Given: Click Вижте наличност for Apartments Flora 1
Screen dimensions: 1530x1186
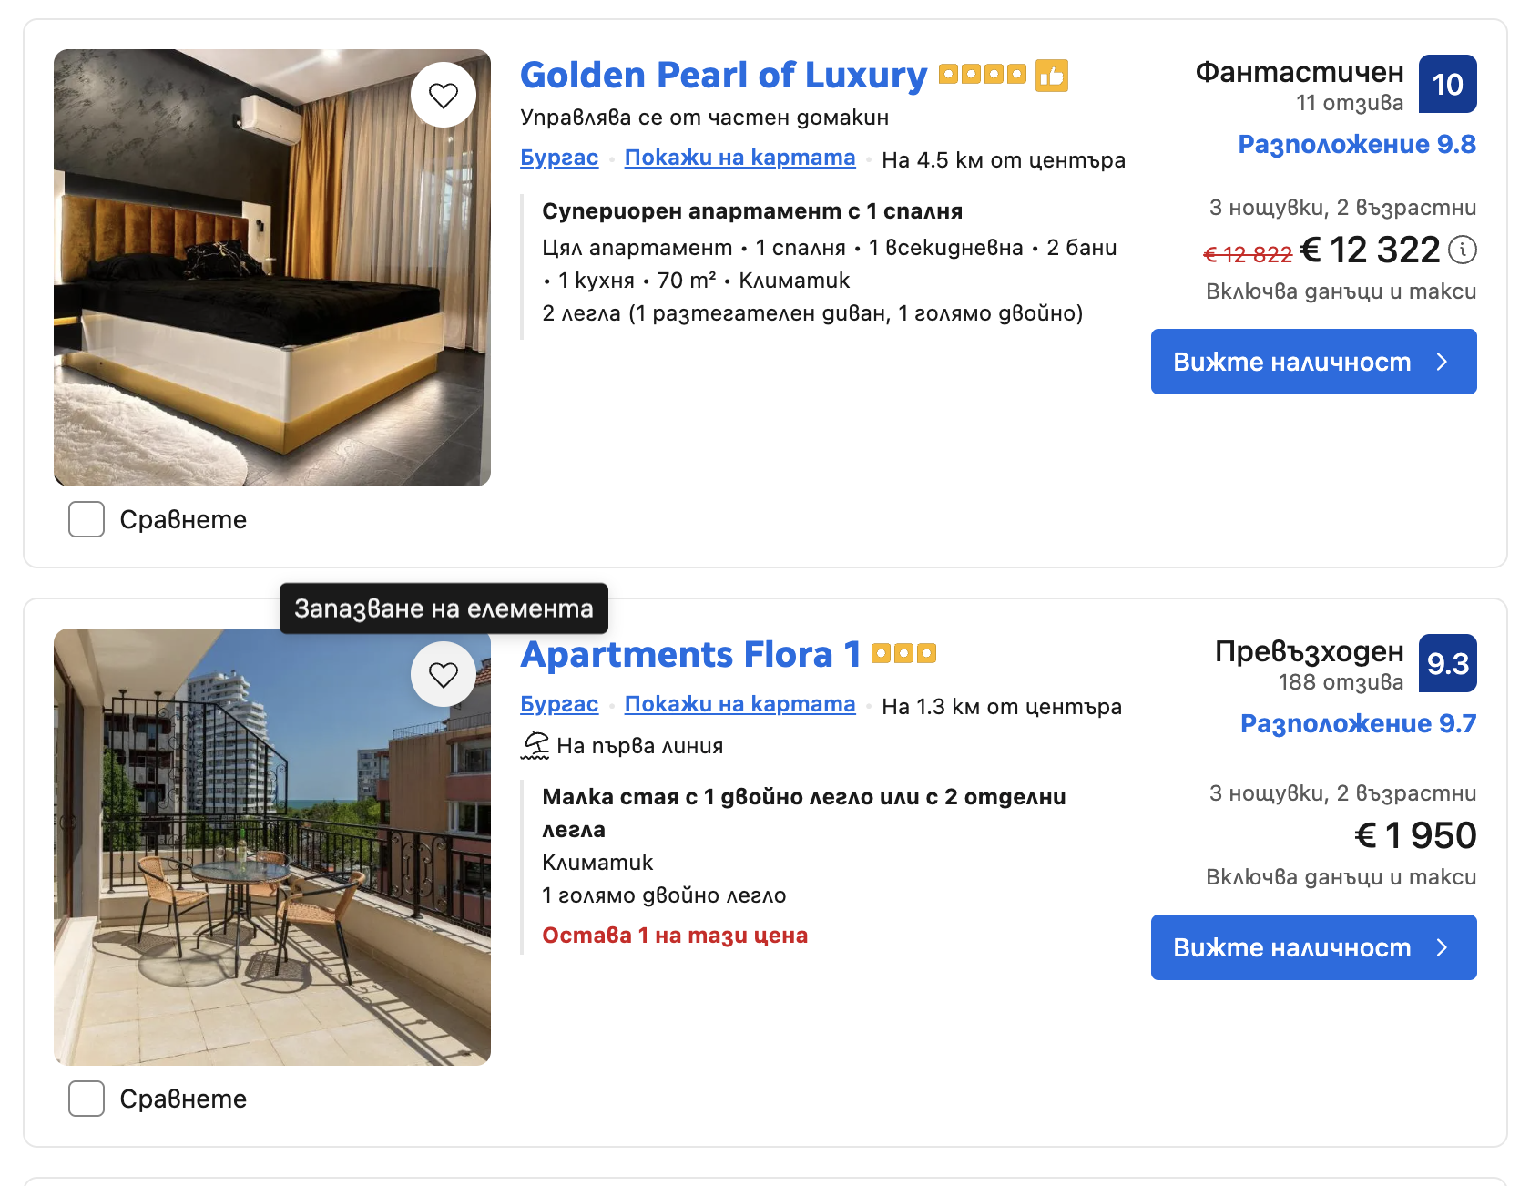Looking at the screenshot, I should [x=1314, y=947].
